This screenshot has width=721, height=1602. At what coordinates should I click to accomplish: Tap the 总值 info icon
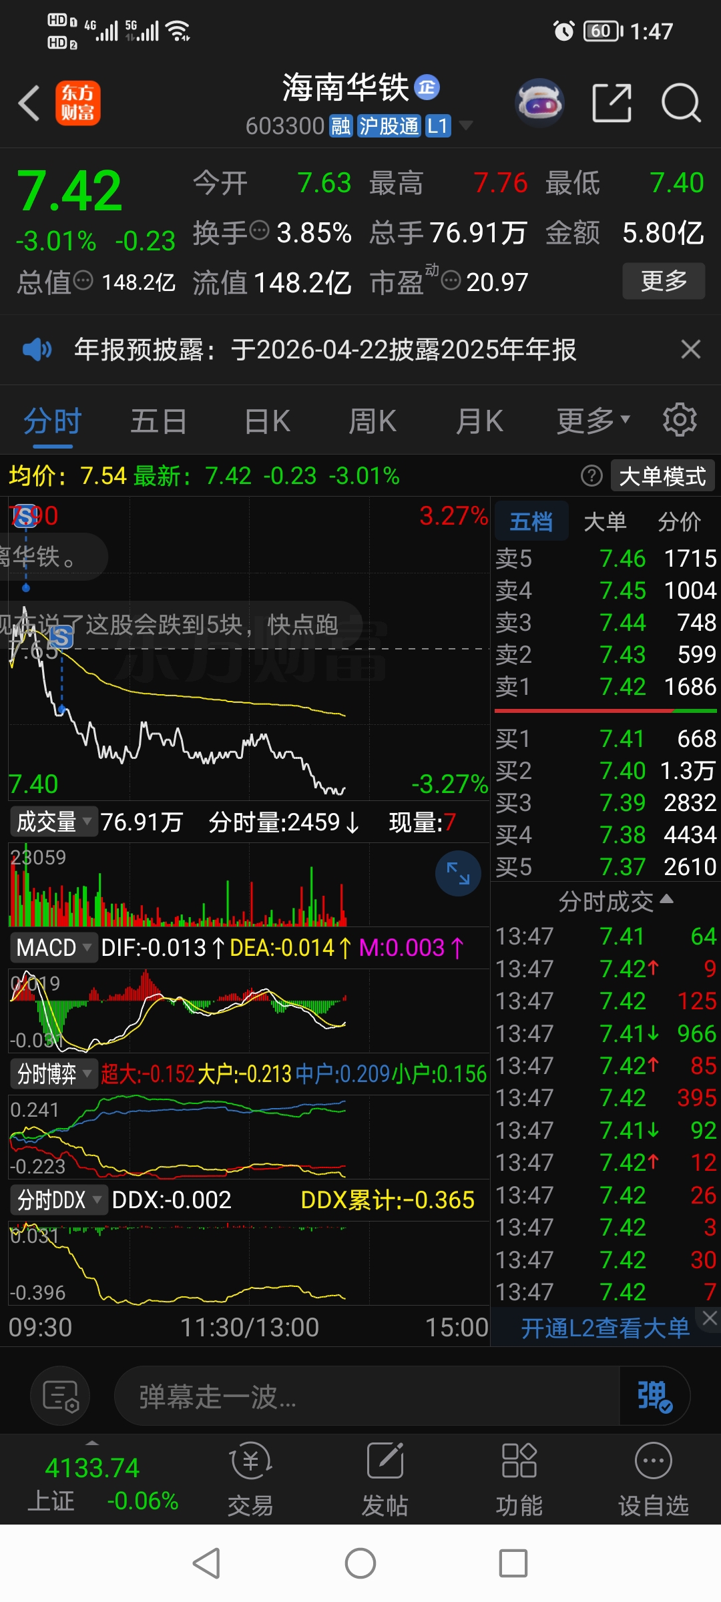83,280
